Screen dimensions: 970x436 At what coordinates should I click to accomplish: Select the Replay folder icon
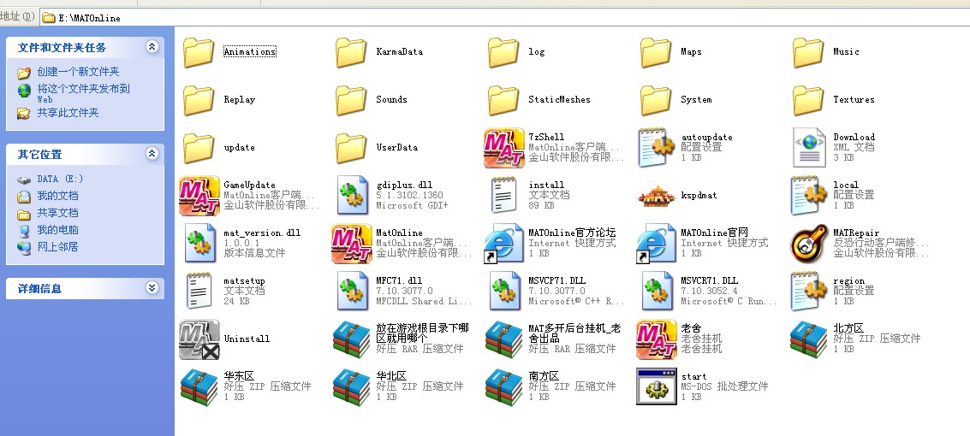(199, 100)
